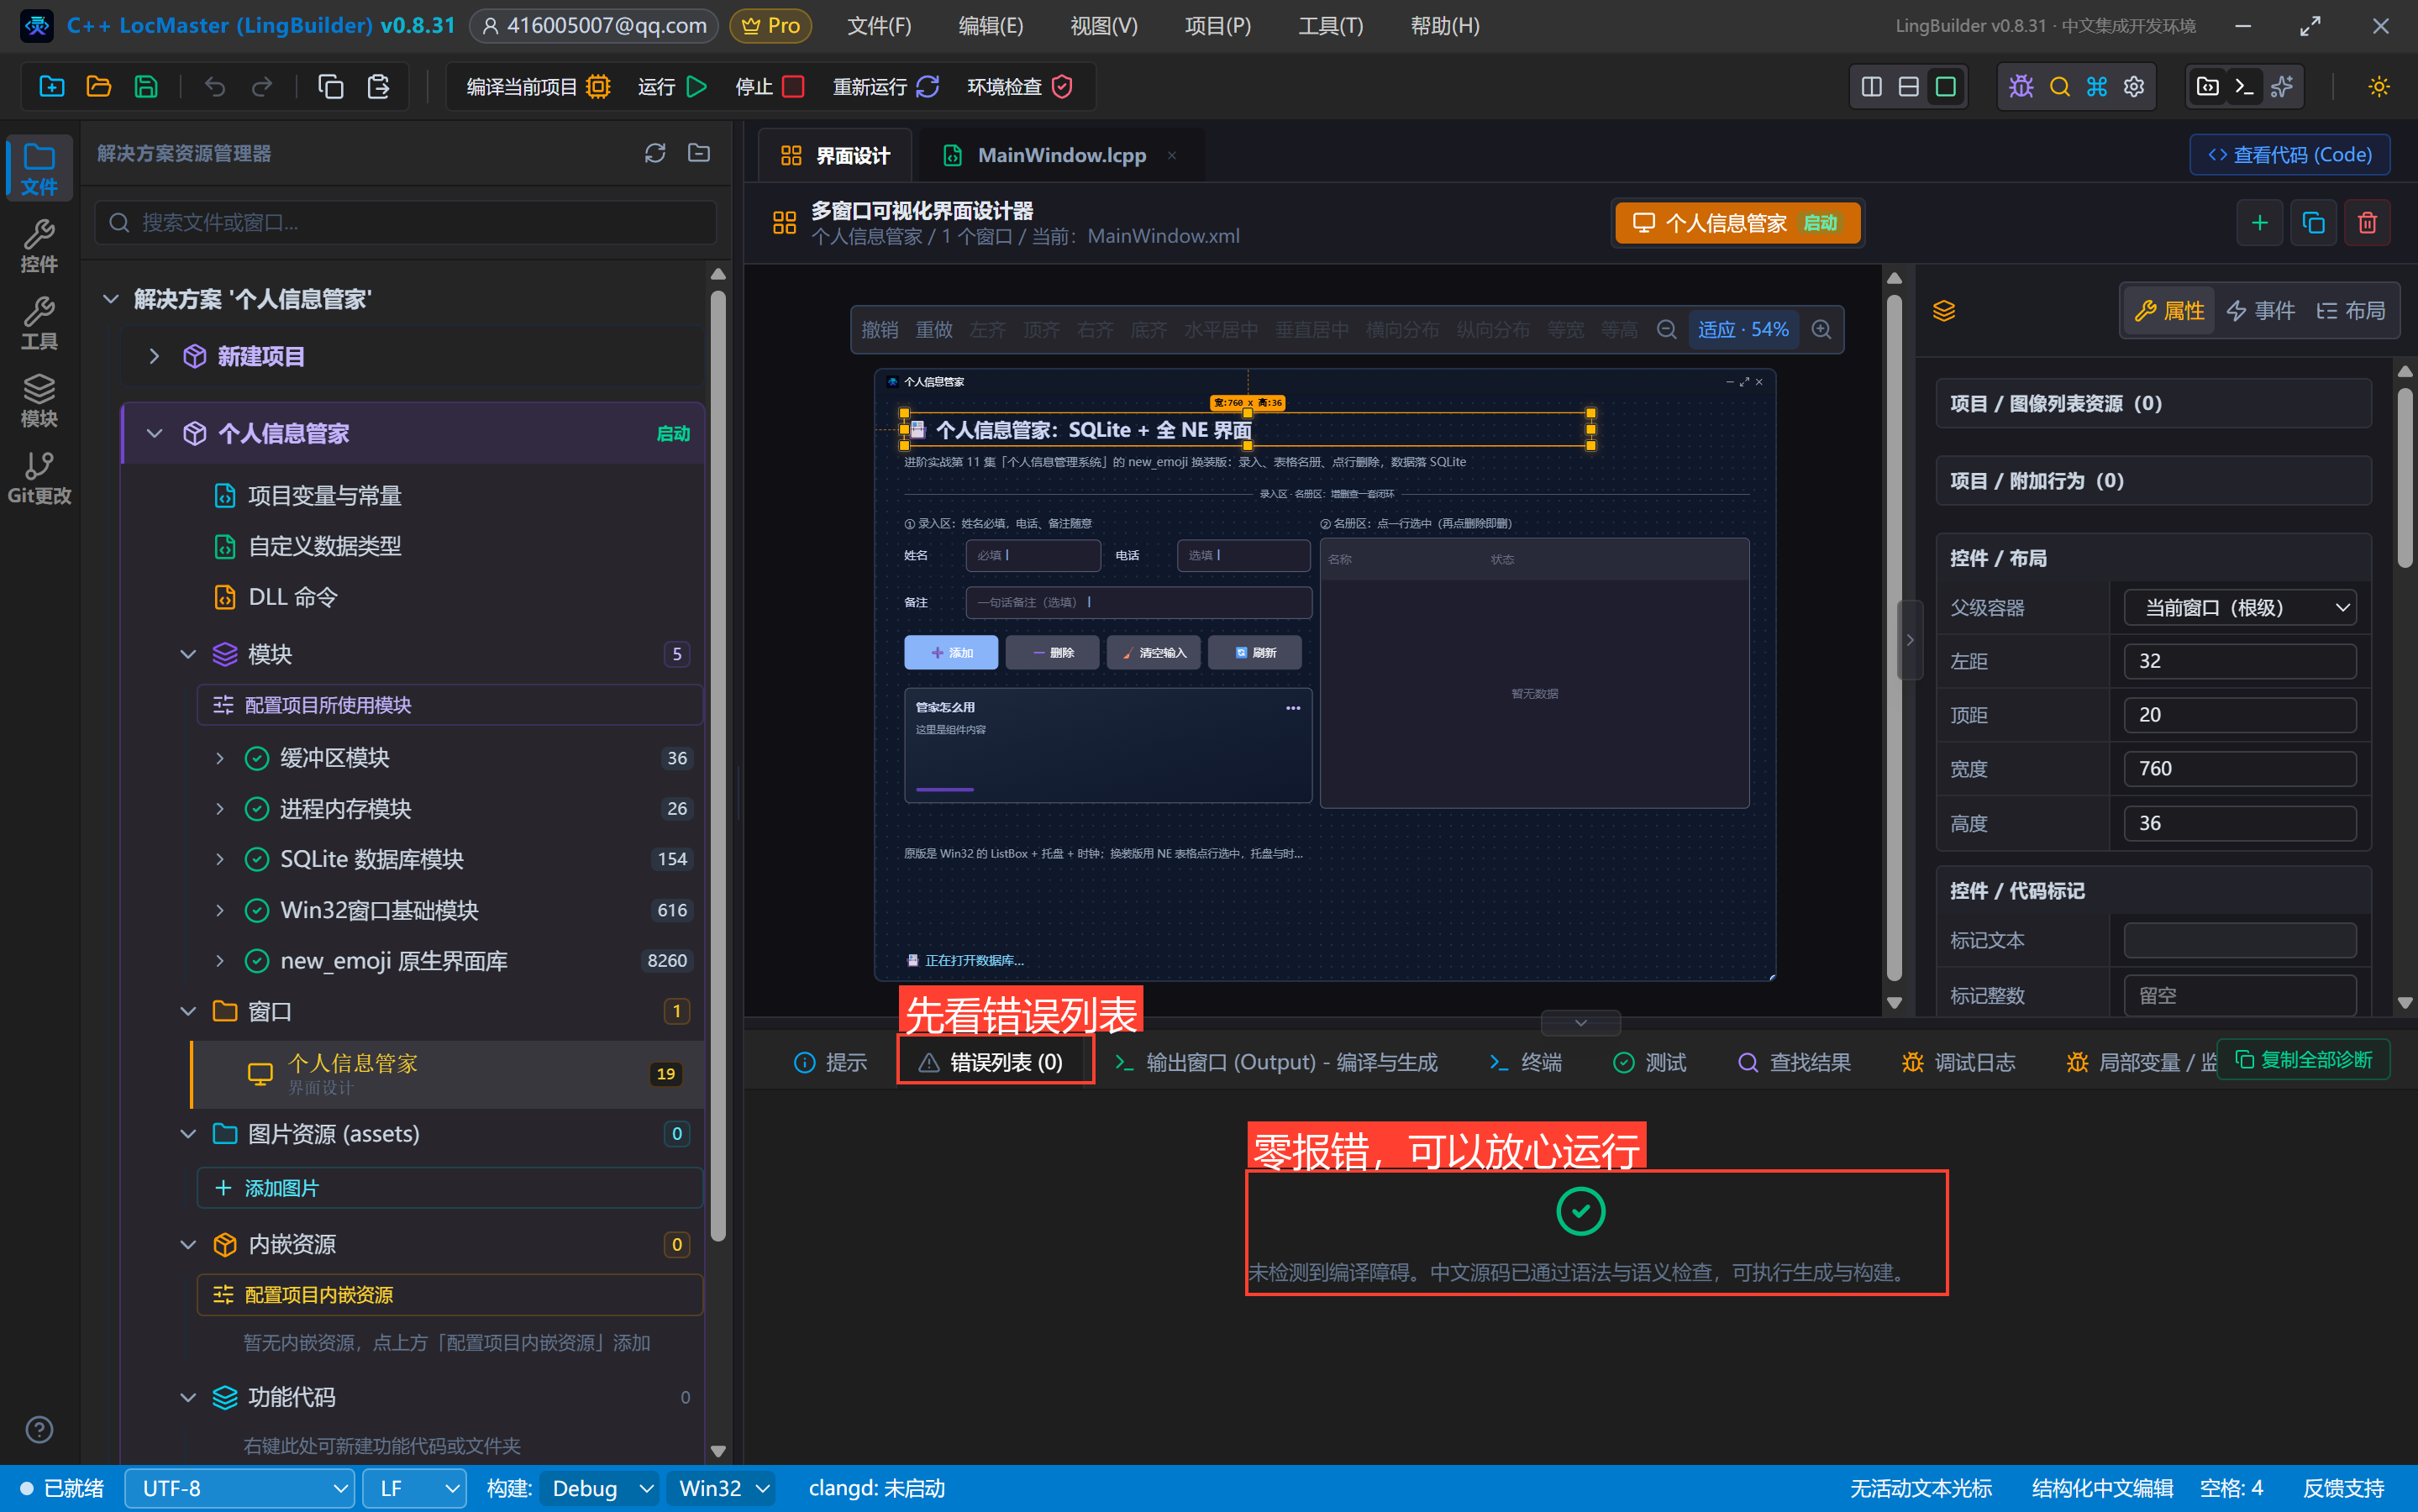Open a project with the folder icon
This screenshot has height=1512, width=2418.
point(99,87)
